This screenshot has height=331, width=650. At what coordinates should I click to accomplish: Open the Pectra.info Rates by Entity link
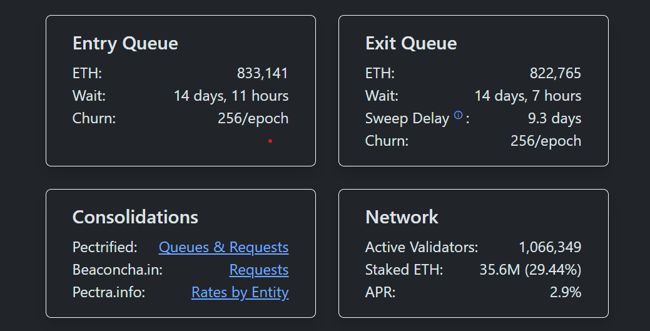pos(240,292)
